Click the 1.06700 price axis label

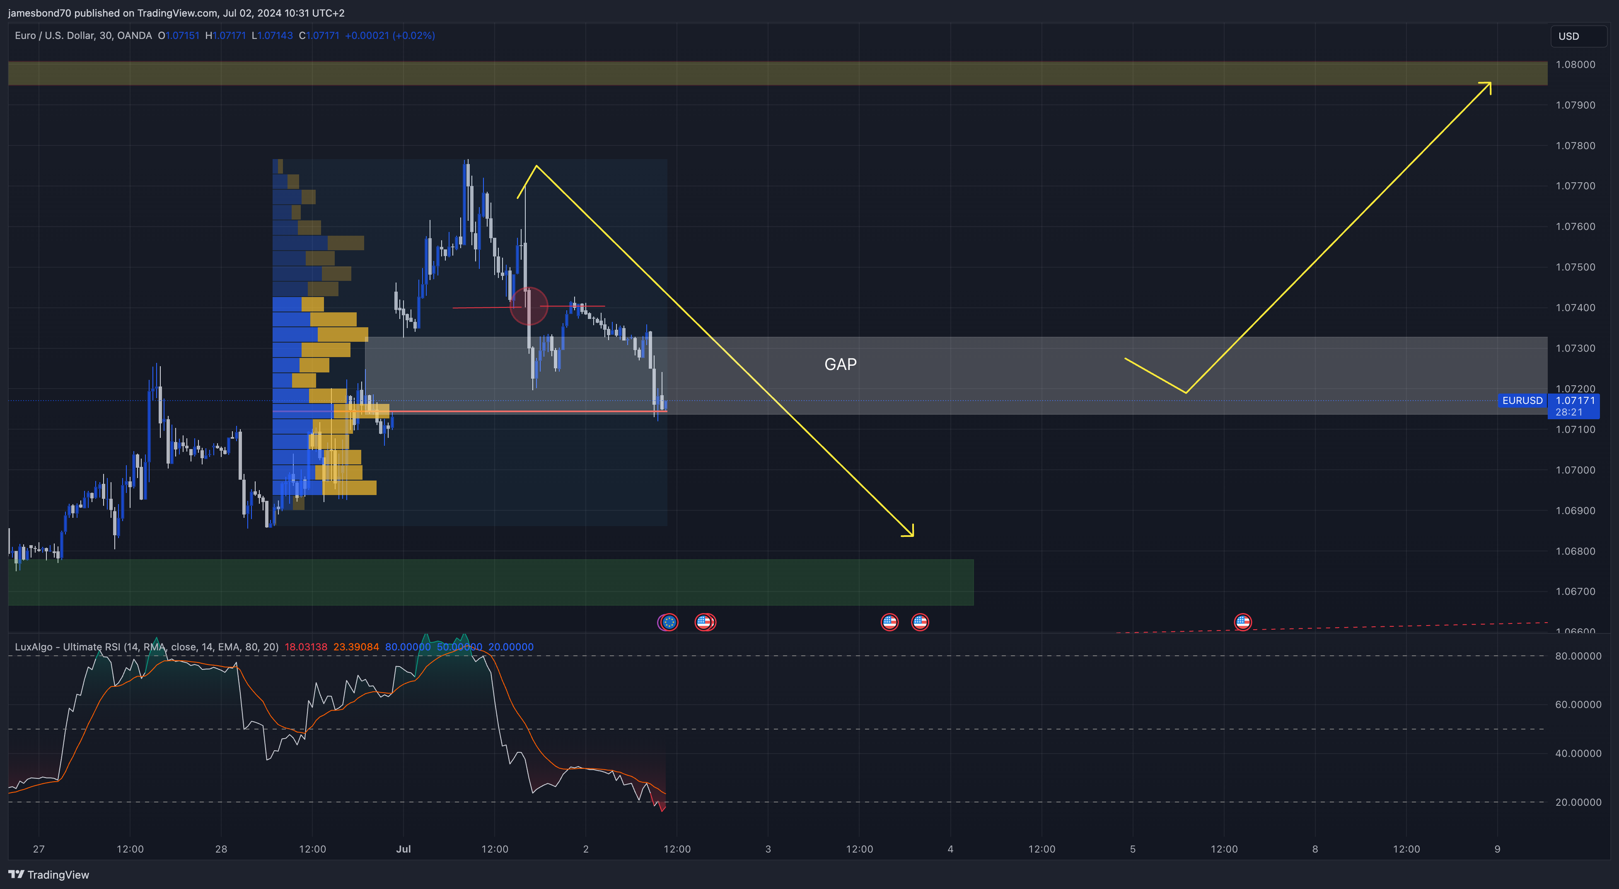[x=1575, y=591]
